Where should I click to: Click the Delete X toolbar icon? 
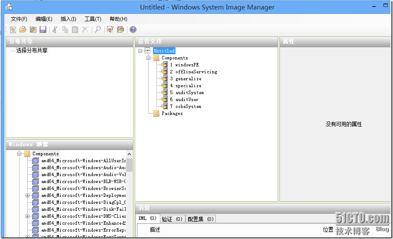(85, 29)
